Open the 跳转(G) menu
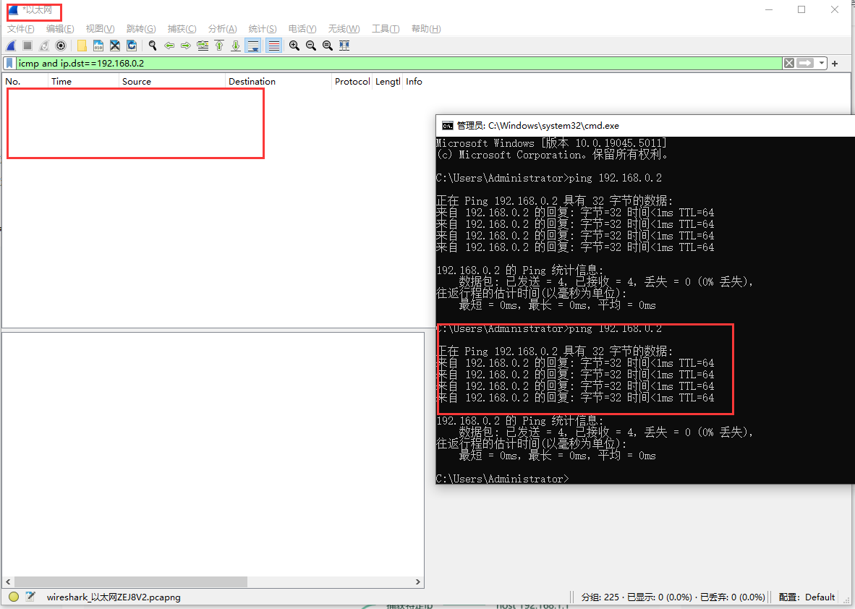 point(140,29)
